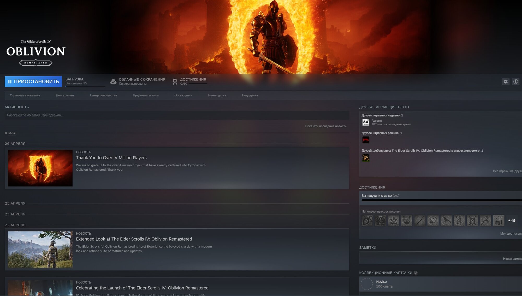Click the ОБЛАЧНЫЕ СОХРАНЕНИЯ label
Viewport: 522px width, 296px height.
coord(142,79)
